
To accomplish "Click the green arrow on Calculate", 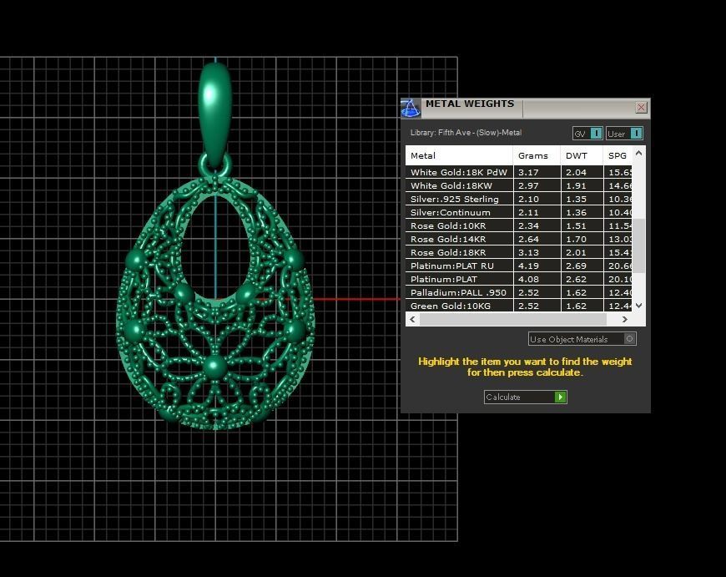I will 560,397.
